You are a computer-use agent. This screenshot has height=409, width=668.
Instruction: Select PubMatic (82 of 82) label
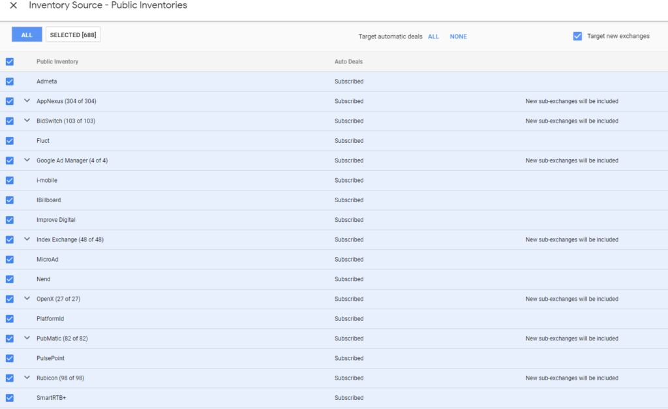tap(62, 339)
